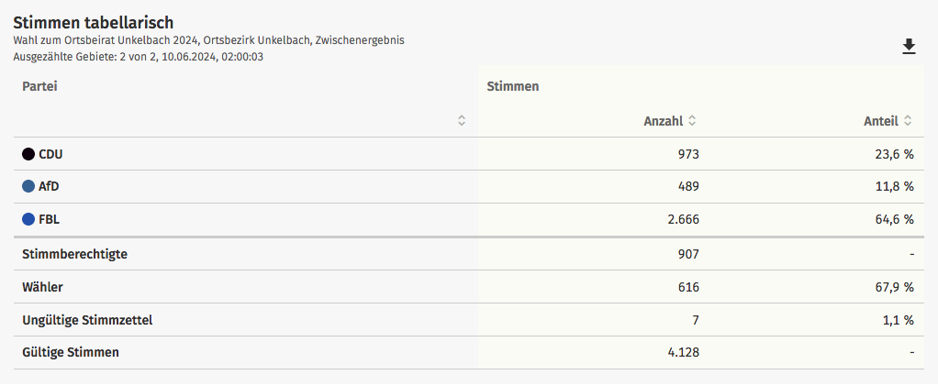
Task: Click FBL vote count 2.666
Action: click(x=683, y=219)
